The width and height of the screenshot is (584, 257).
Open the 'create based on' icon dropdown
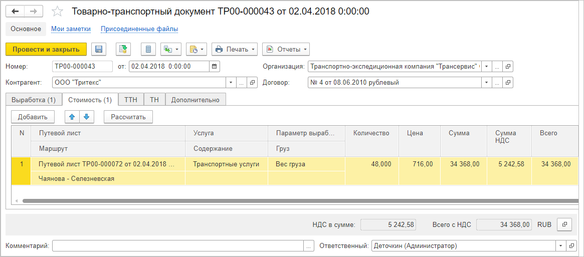(x=170, y=49)
